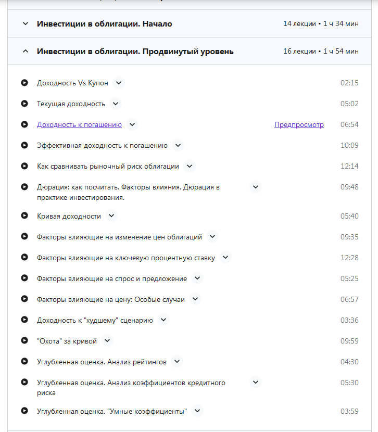Screen dimensions: 378x432
Task: Collapse "Продвинутый уровень" section chevron
Action: click(25, 52)
